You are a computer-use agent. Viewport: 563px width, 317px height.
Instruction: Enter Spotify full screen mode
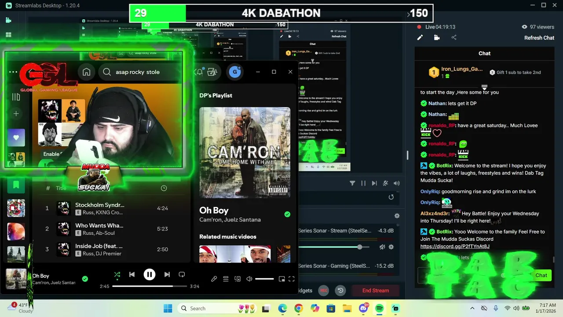tap(291, 279)
